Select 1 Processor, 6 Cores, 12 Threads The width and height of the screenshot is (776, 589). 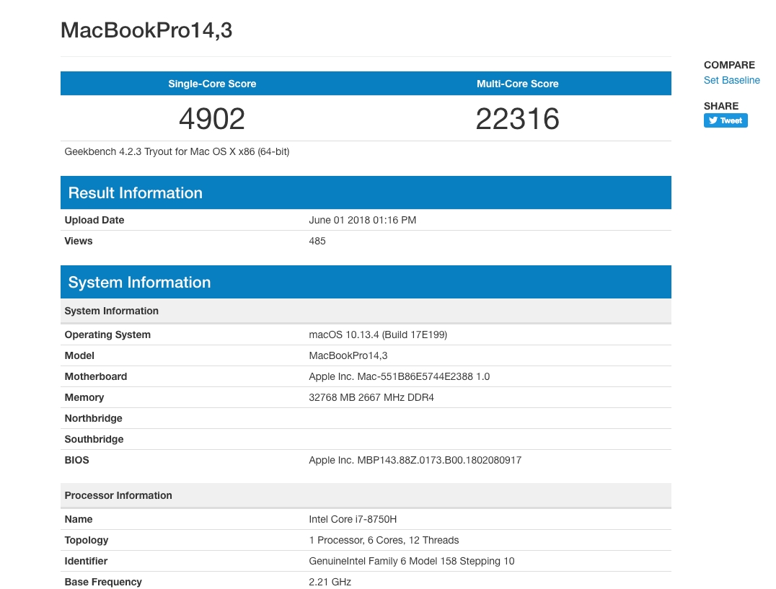click(384, 540)
